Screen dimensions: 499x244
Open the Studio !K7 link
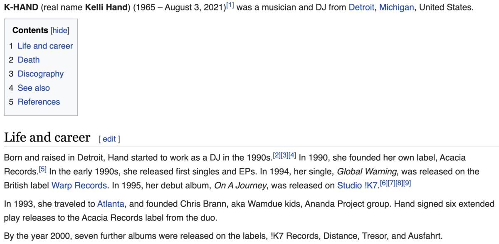tap(357, 186)
